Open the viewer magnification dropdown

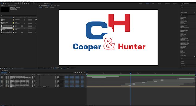point(40,68)
